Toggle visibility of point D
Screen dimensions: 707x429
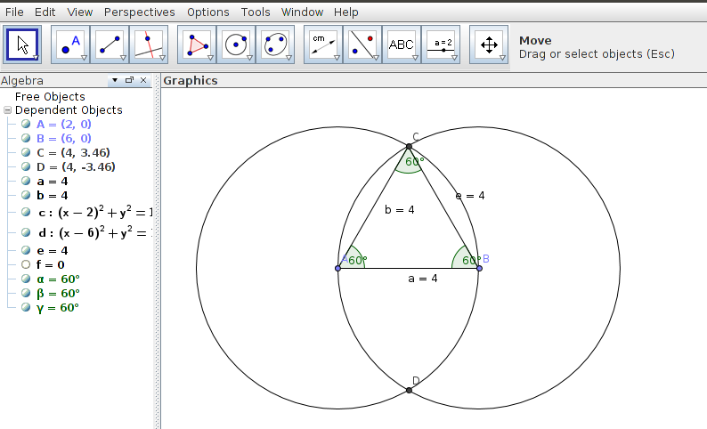(x=26, y=166)
